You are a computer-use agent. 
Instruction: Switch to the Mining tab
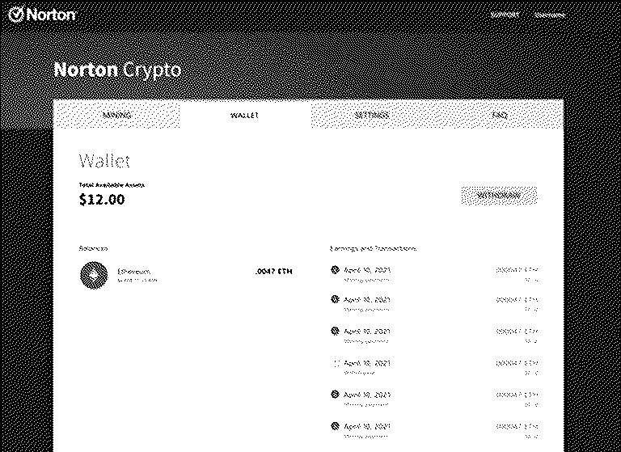(116, 115)
